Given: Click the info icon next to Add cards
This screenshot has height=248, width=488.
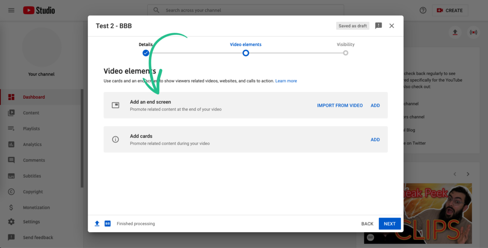Looking at the screenshot, I should 116,139.
